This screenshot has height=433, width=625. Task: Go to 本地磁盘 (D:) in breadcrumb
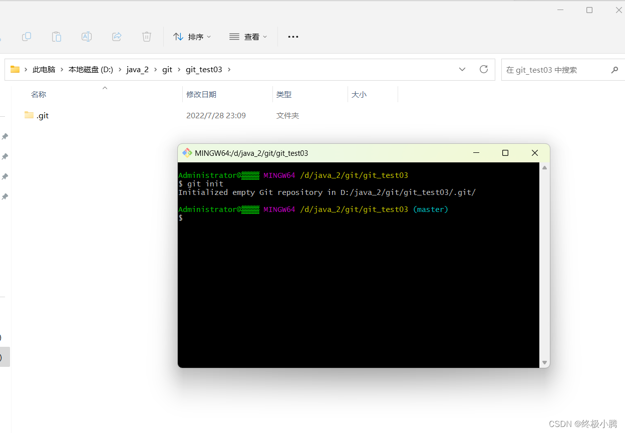tap(91, 70)
